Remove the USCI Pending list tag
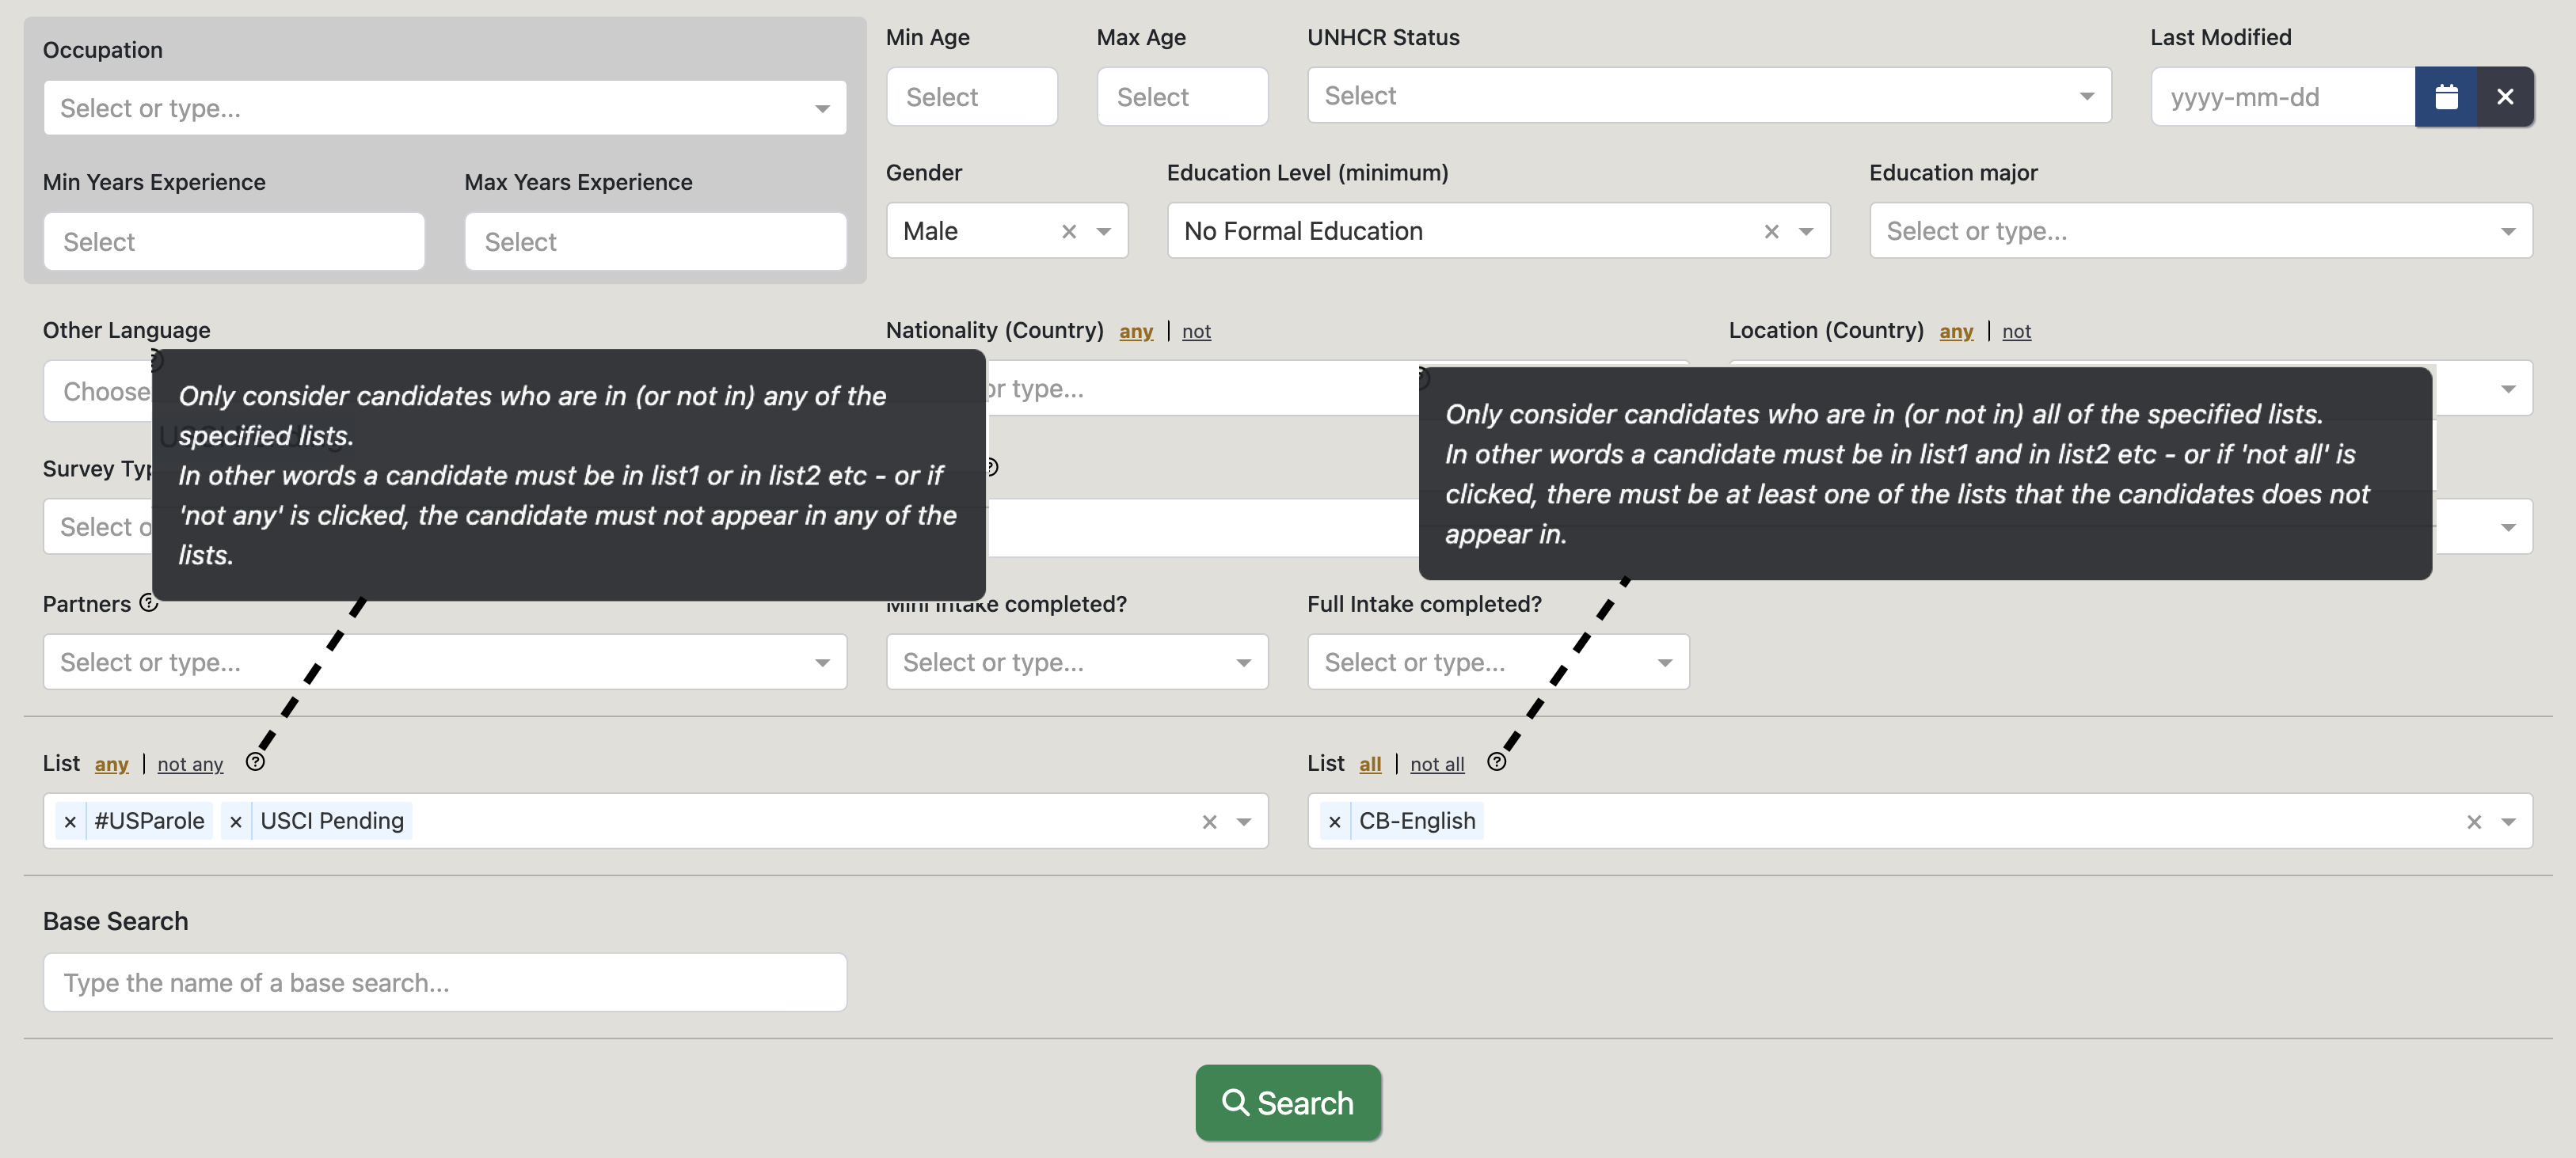Image resolution: width=2576 pixels, height=1158 pixels. (236, 822)
